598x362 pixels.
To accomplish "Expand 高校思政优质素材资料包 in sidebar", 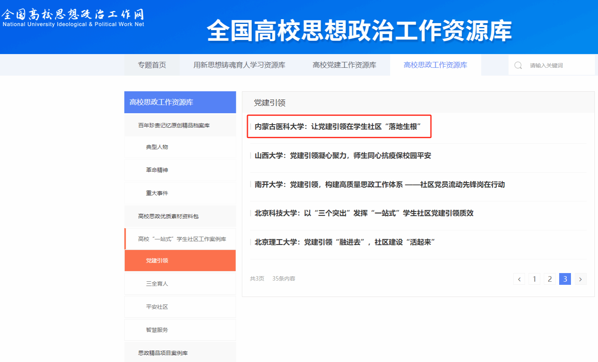I will (x=168, y=216).
